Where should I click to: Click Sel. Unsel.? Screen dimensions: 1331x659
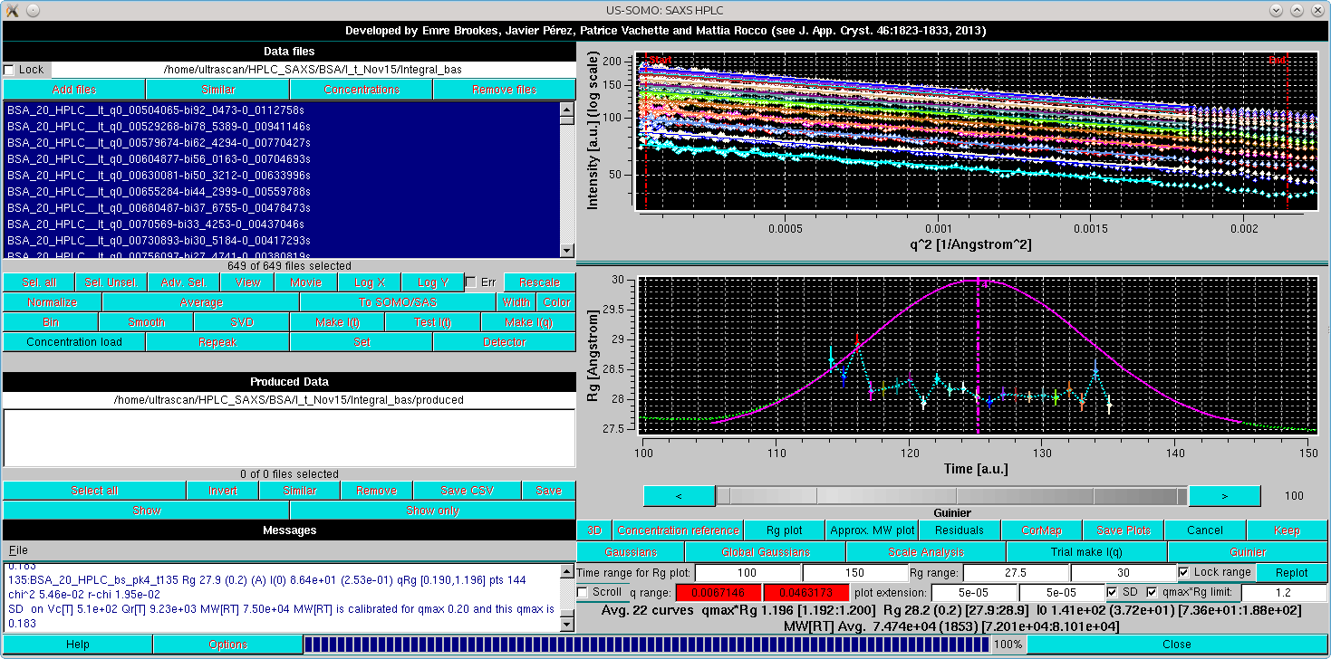click(x=111, y=282)
